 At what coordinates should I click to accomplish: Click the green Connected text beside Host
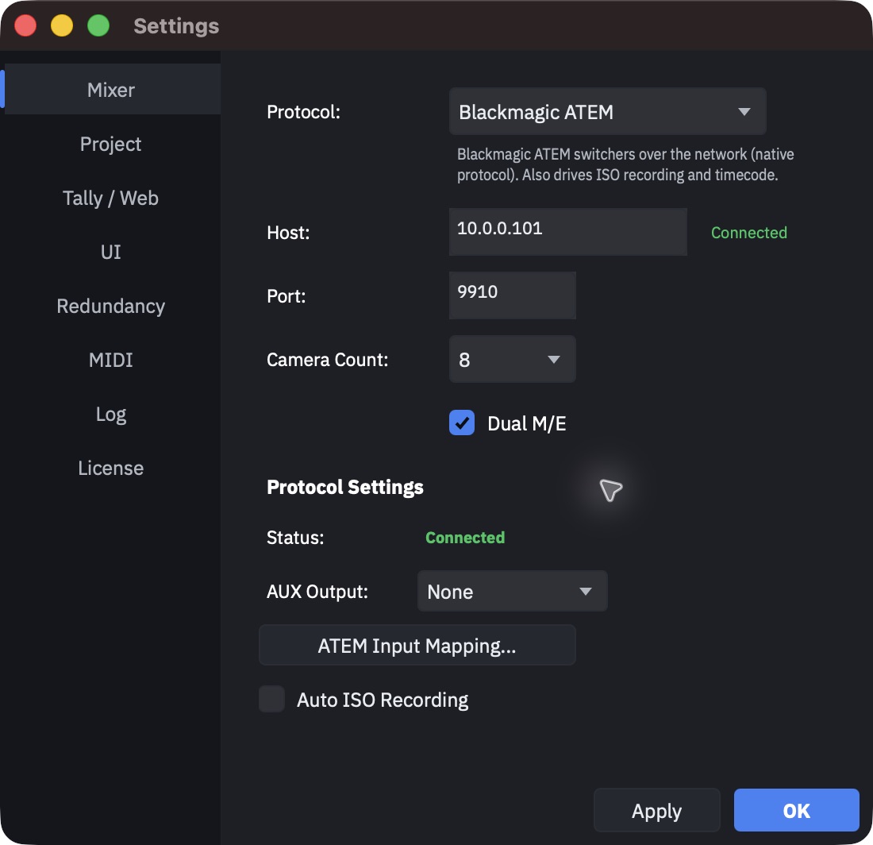click(749, 232)
